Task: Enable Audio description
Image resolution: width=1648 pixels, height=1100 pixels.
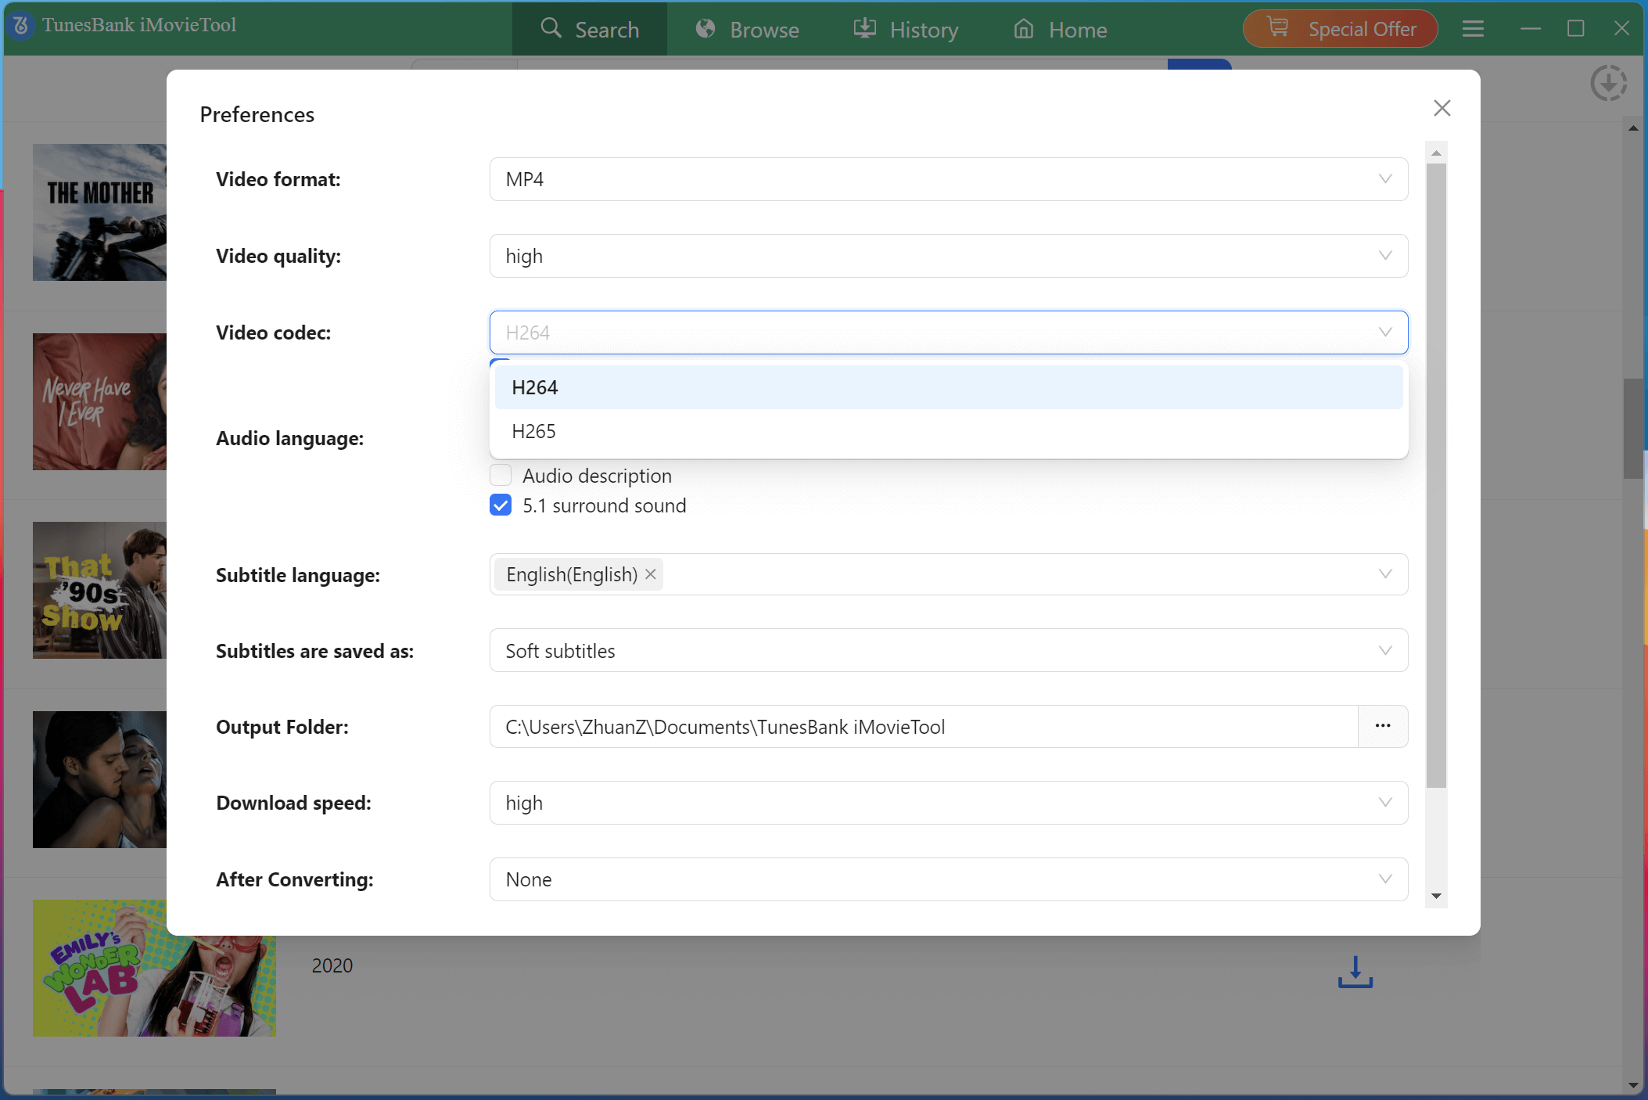Action: (500, 475)
